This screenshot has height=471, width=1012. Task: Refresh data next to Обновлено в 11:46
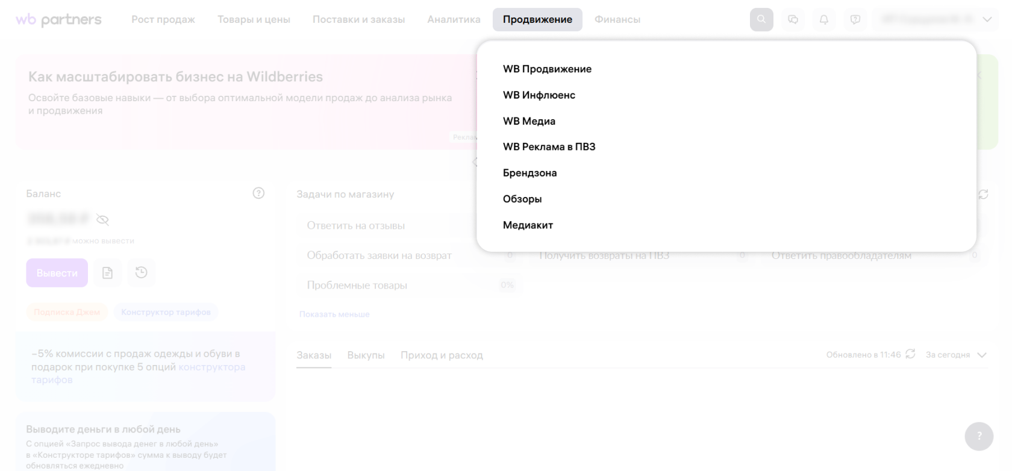click(910, 354)
